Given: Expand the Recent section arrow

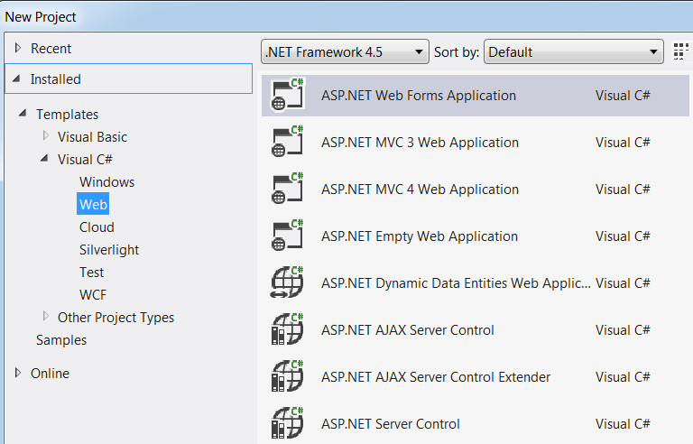Looking at the screenshot, I should point(18,48).
